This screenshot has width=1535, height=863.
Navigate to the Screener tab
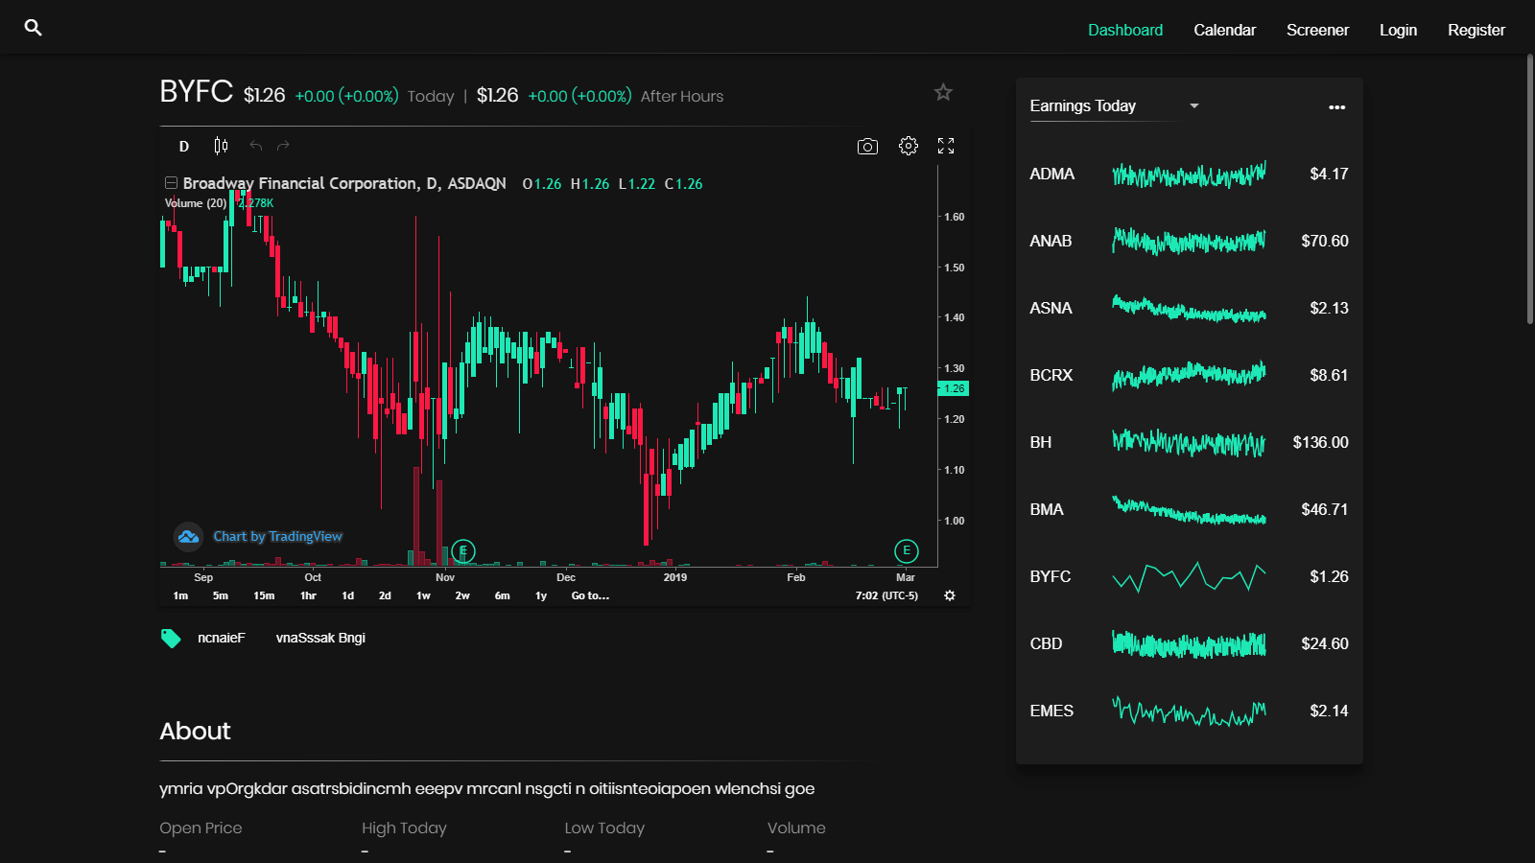[x=1317, y=30]
